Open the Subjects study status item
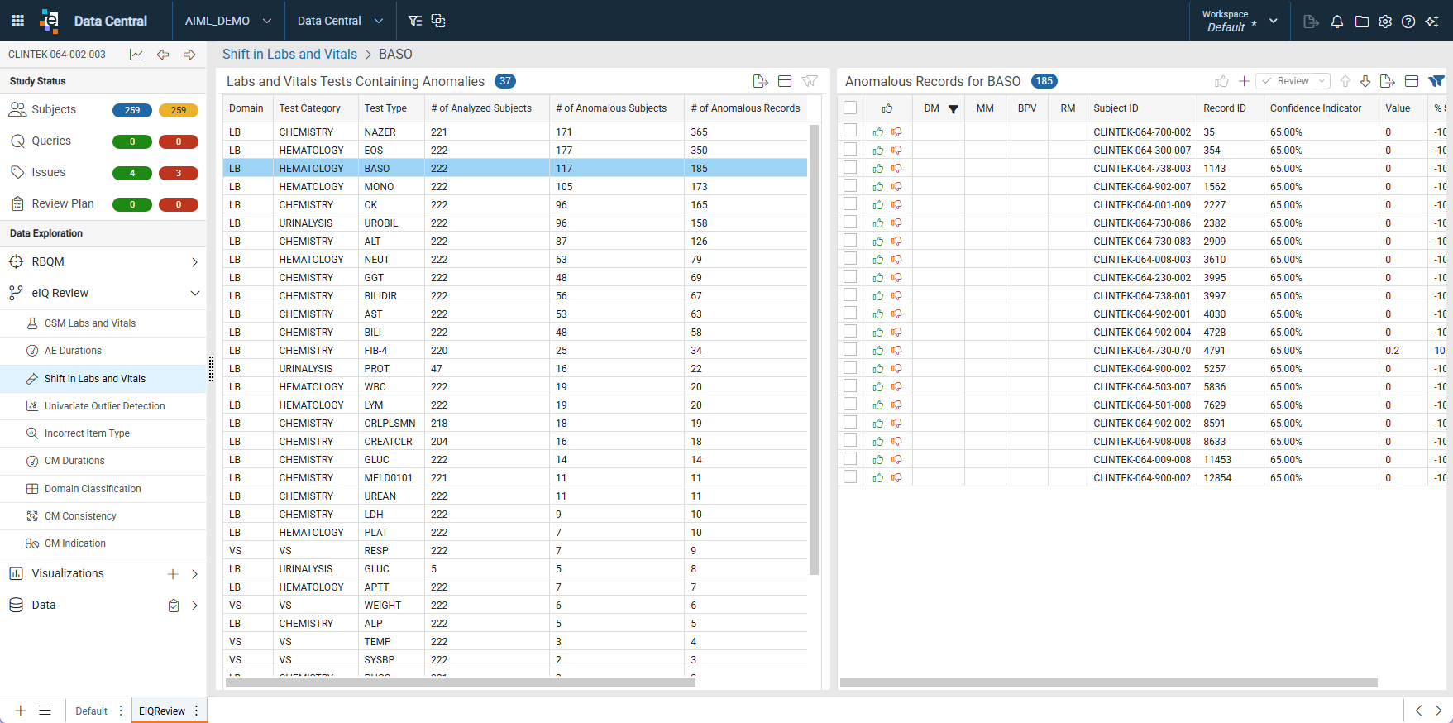The height and width of the screenshot is (723, 1453). (54, 110)
